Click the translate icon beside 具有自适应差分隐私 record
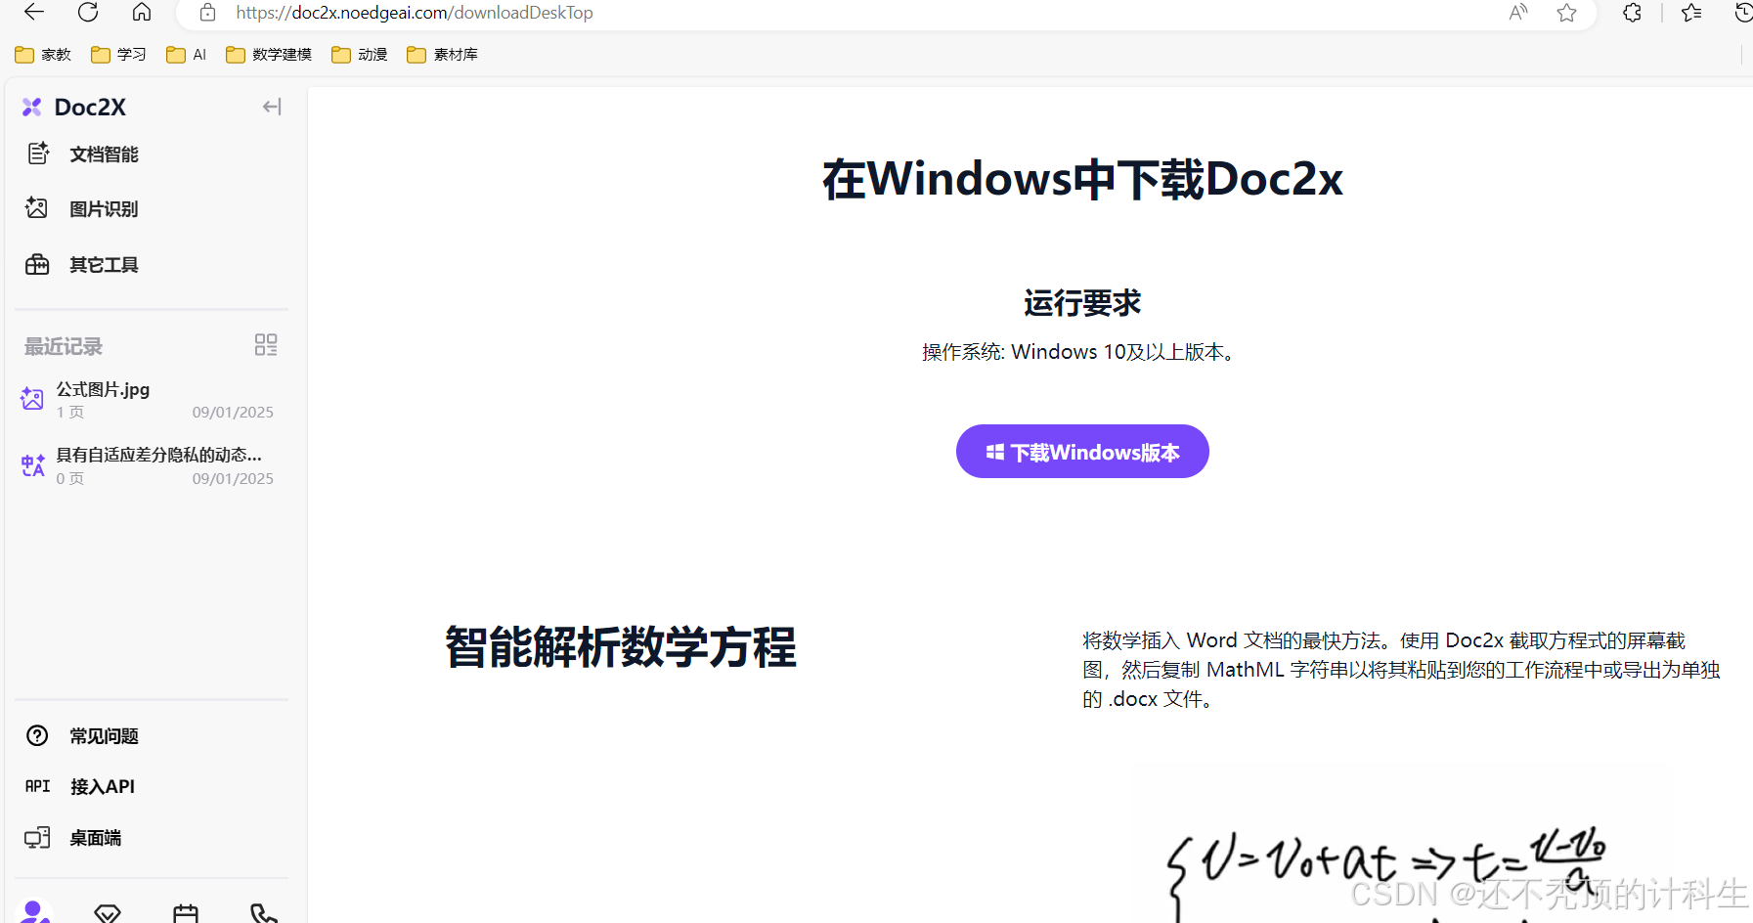The height and width of the screenshot is (923, 1753). (x=33, y=465)
